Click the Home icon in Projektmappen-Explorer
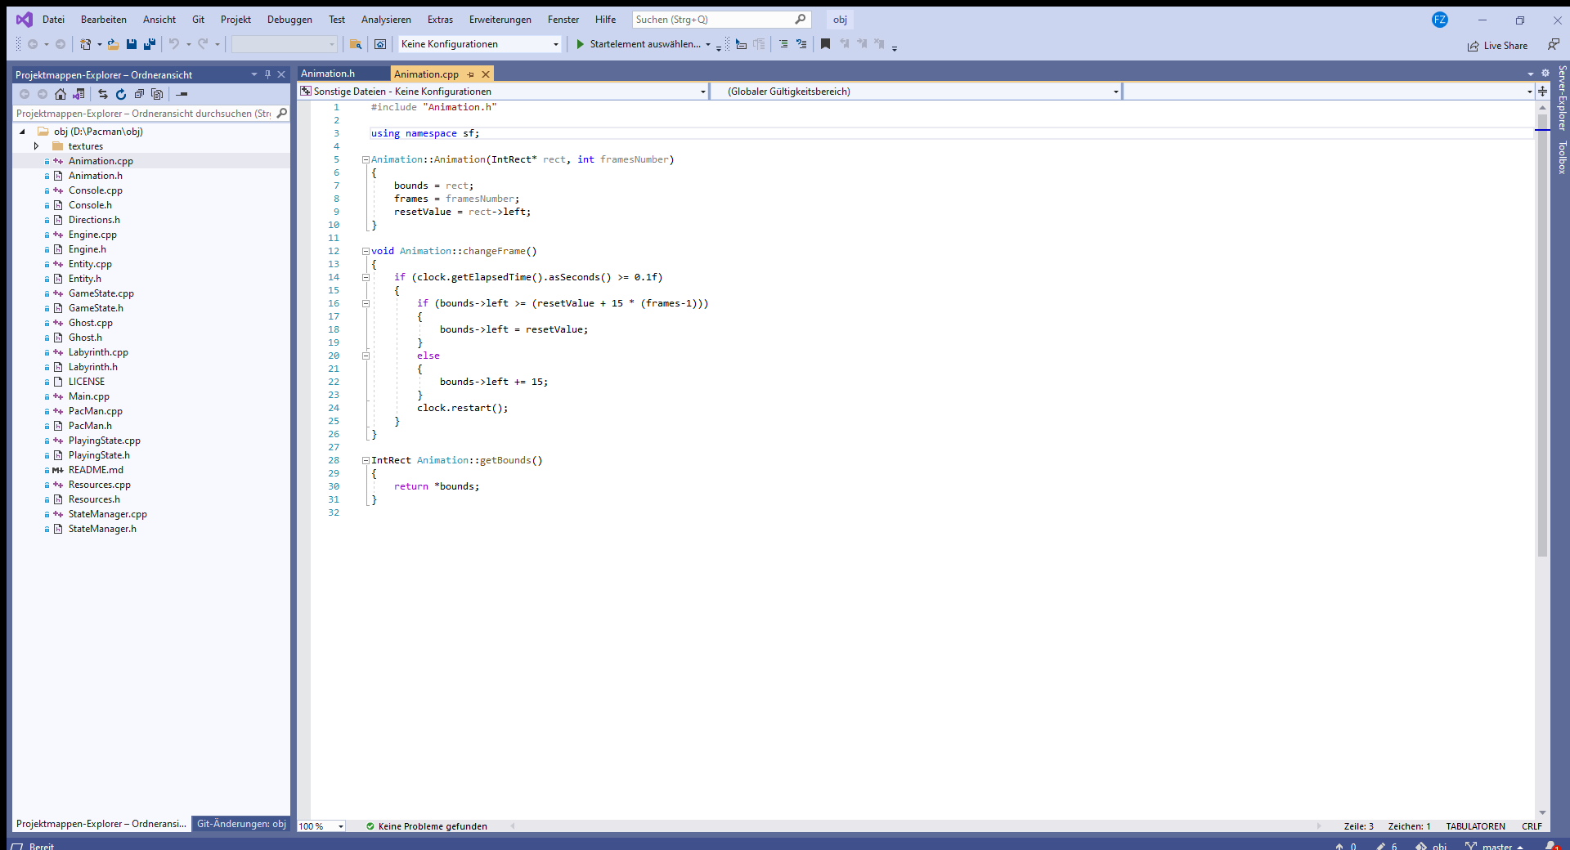This screenshot has width=1570, height=850. (60, 94)
